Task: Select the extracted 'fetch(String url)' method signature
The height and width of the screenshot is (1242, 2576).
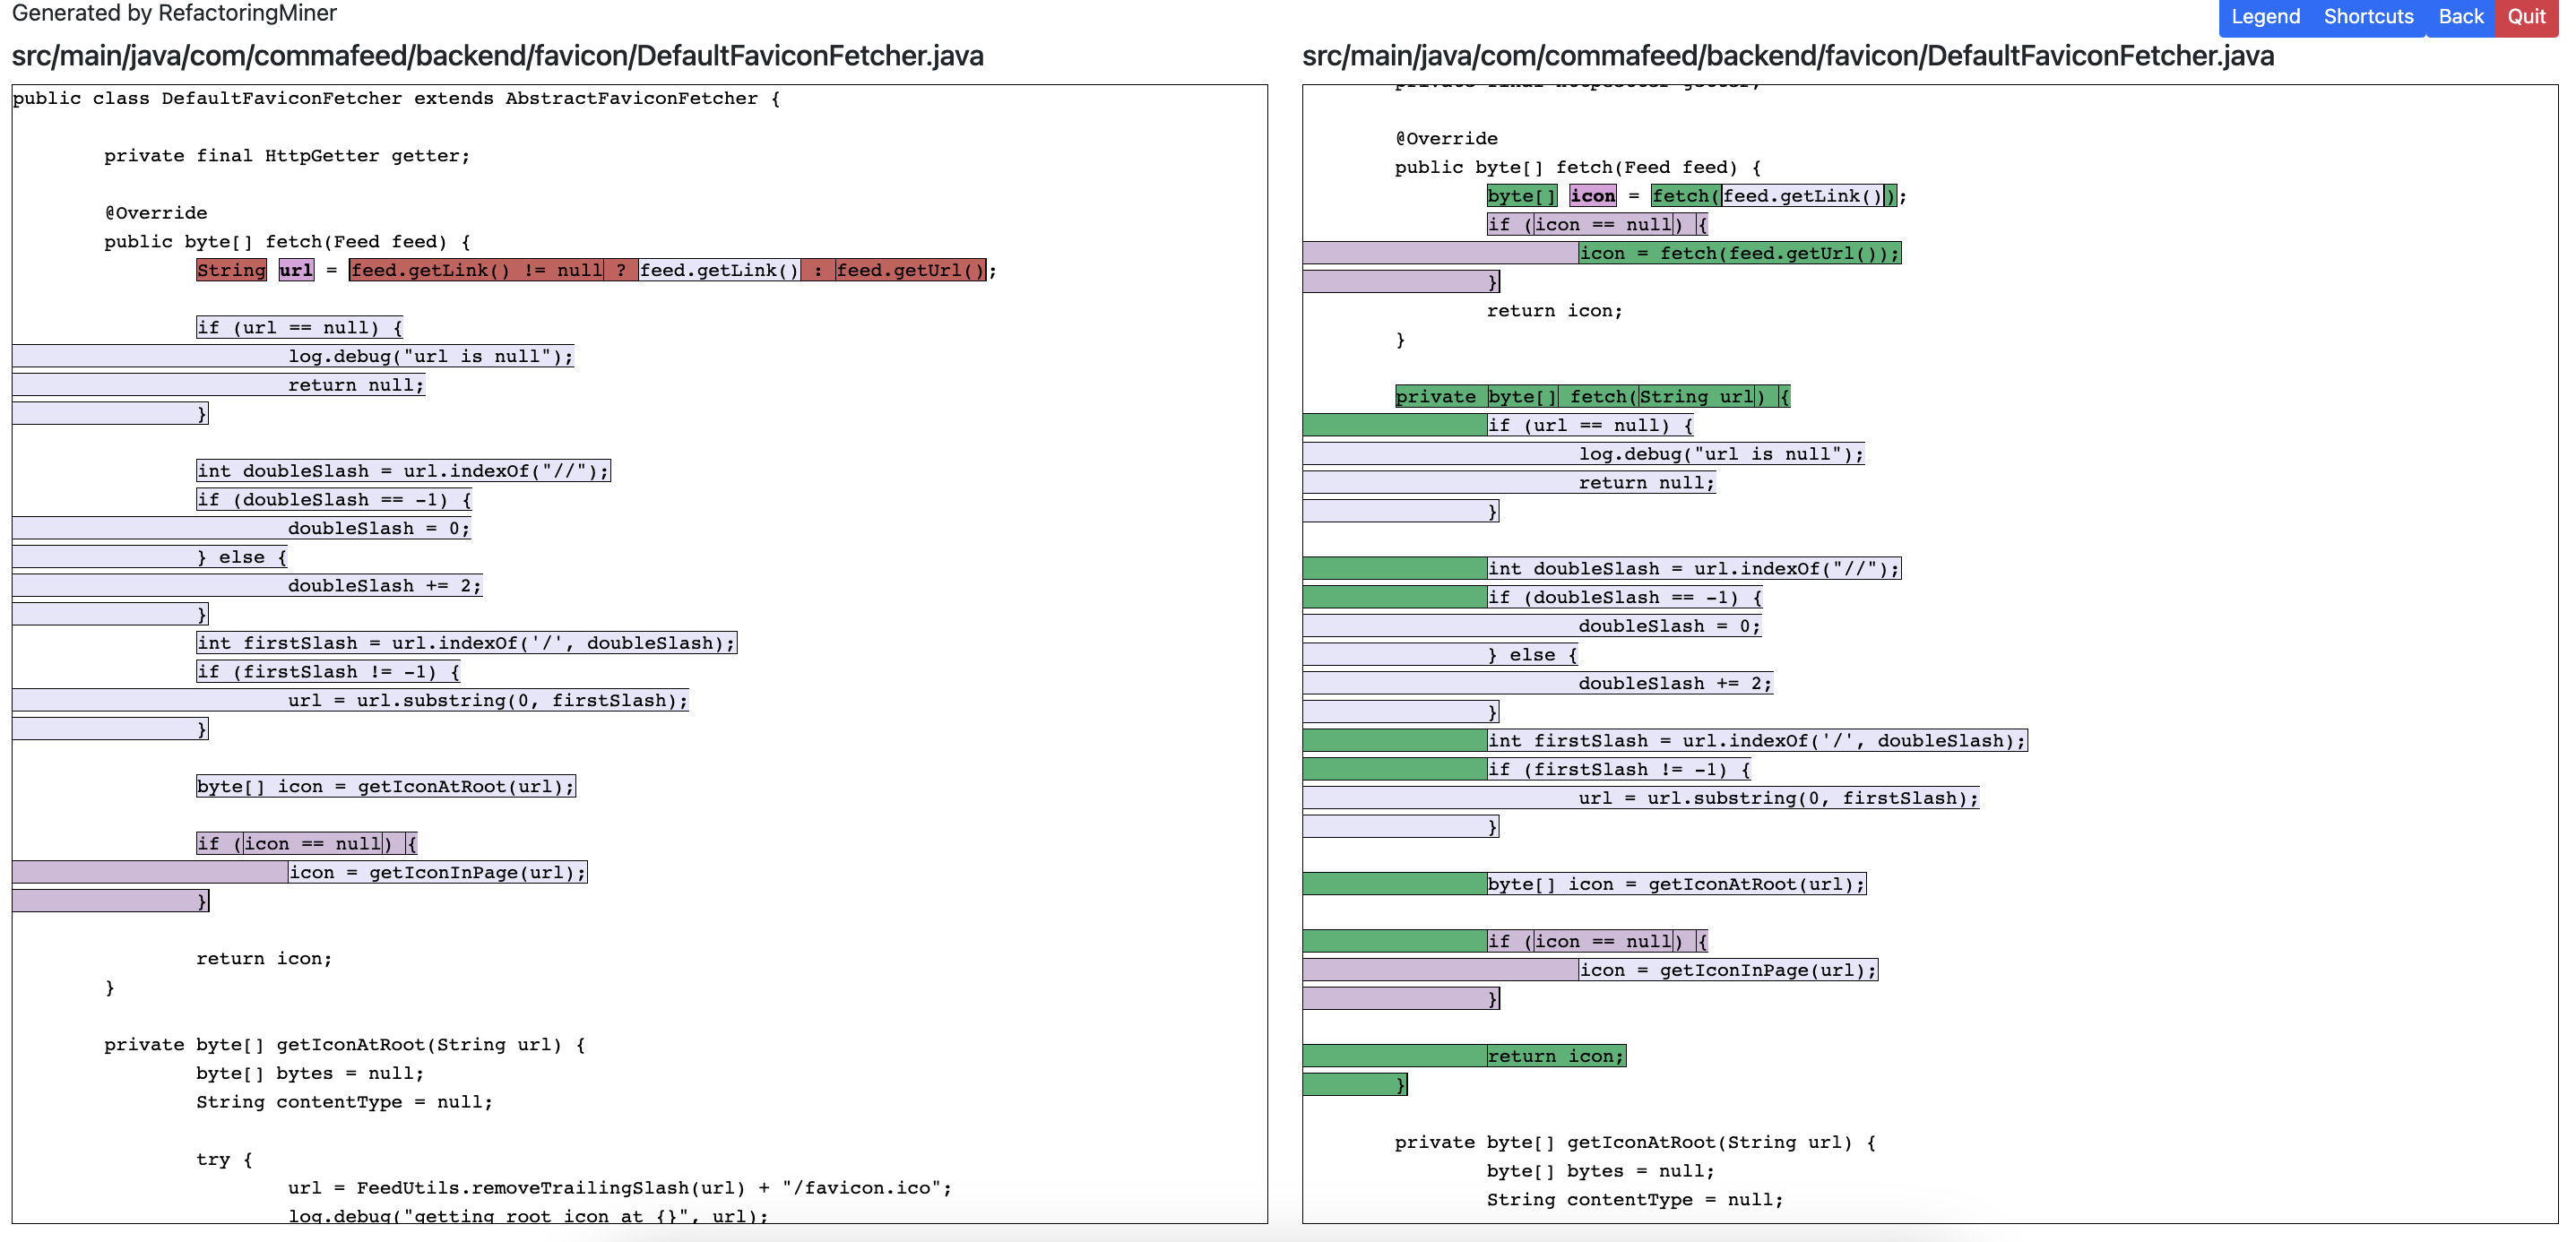Action: [1592, 396]
